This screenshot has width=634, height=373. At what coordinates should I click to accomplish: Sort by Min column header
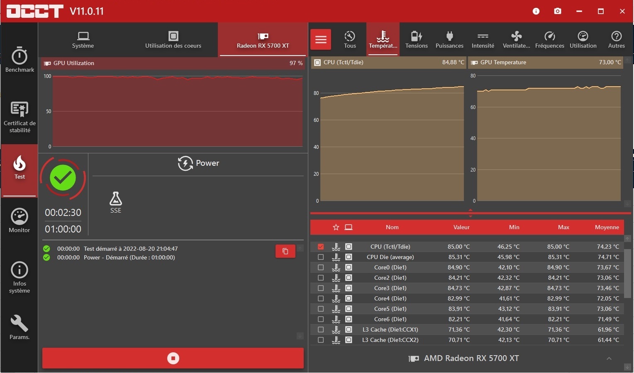(x=514, y=227)
